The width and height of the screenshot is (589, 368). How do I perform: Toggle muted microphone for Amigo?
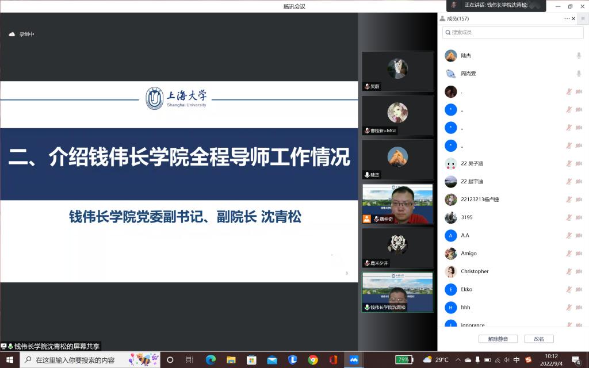(569, 254)
